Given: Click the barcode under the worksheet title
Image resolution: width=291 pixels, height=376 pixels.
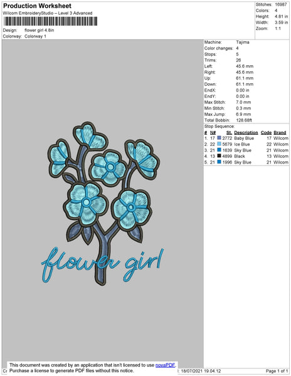Looking at the screenshot, I should [50, 21].
